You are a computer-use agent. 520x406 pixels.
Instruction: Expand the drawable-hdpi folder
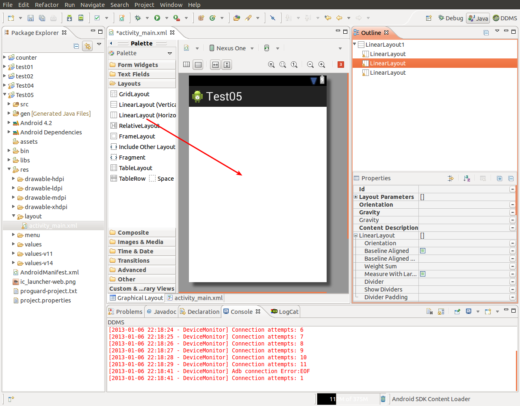(x=13, y=179)
